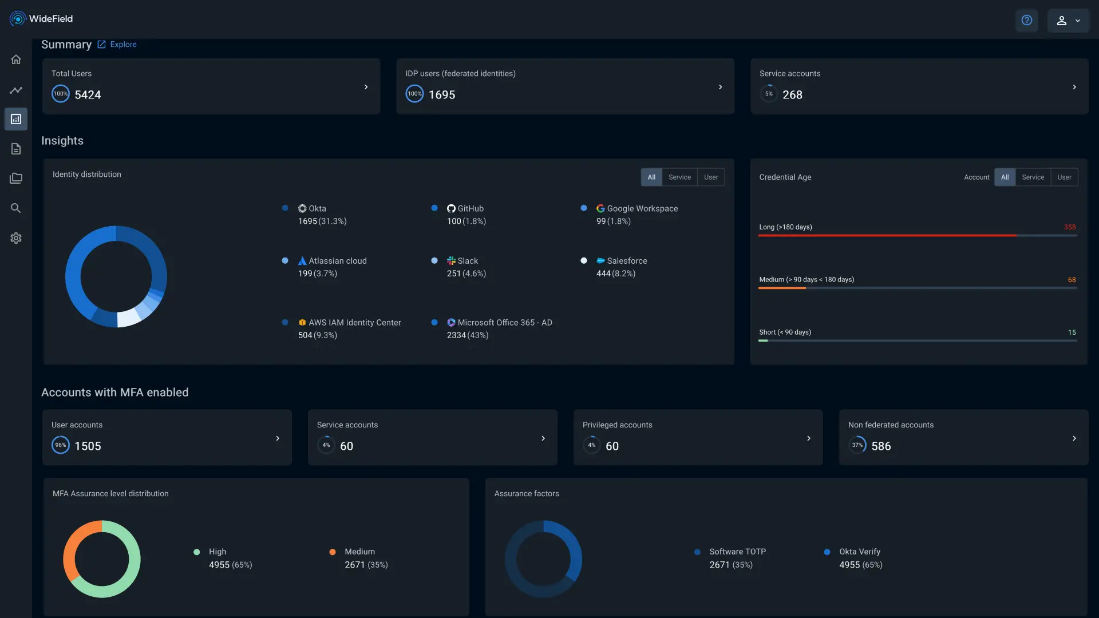Open the document sidebar icon
The image size is (1099, 618).
[16, 149]
